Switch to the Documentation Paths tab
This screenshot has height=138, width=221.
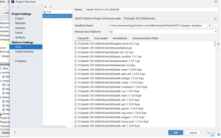tap(145, 38)
